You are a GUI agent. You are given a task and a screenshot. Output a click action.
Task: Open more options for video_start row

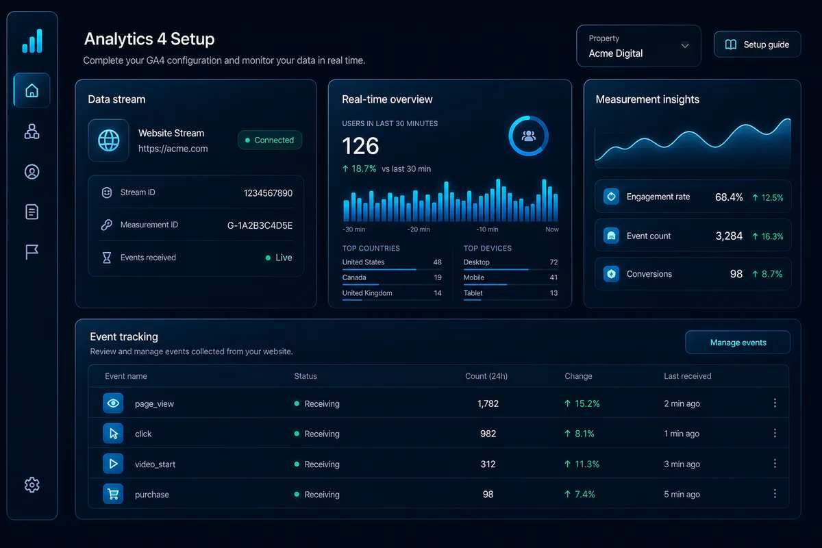click(775, 464)
